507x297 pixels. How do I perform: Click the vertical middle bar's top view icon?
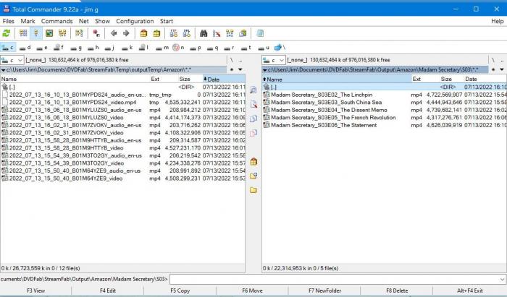(x=253, y=90)
